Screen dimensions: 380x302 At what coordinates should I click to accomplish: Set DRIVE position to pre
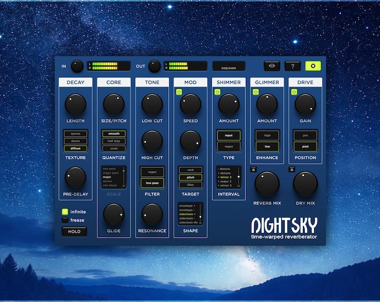pos(305,135)
